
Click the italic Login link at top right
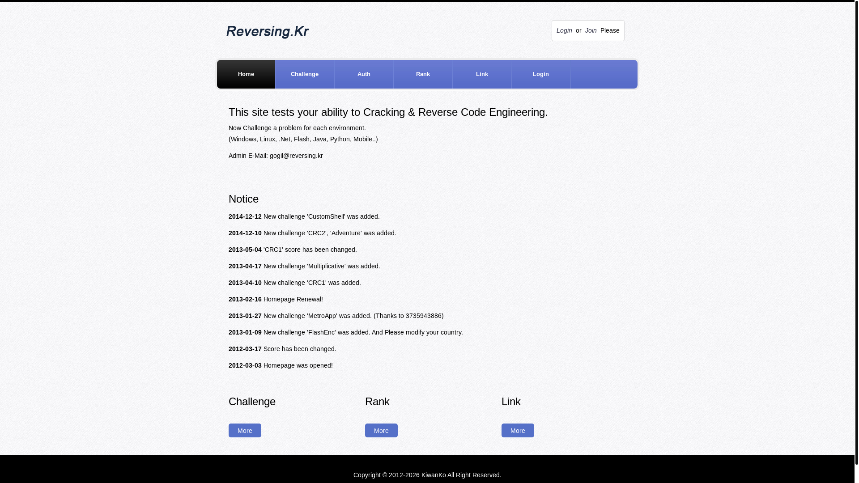tap(564, 30)
